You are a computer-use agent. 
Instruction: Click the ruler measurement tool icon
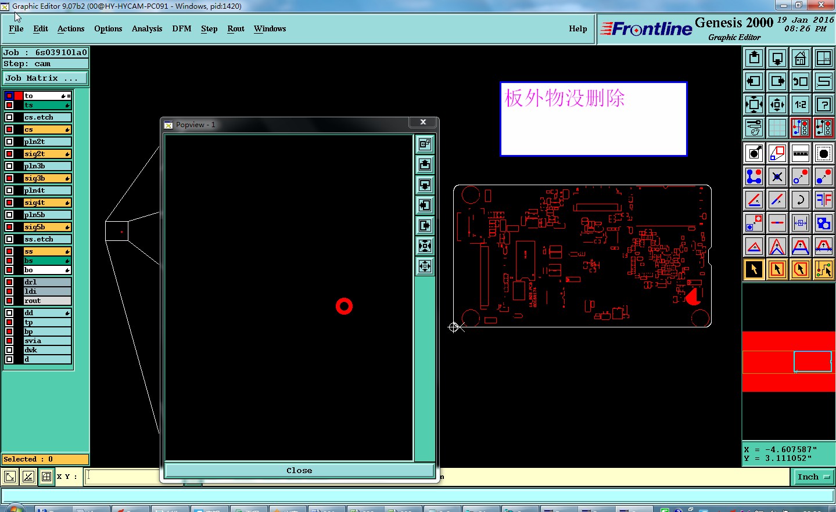(801, 153)
